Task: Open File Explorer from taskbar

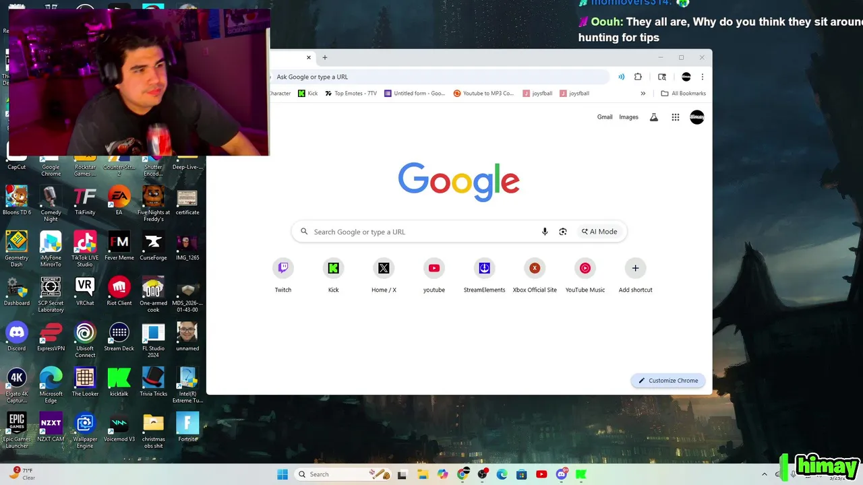Action: pyautogui.click(x=422, y=474)
